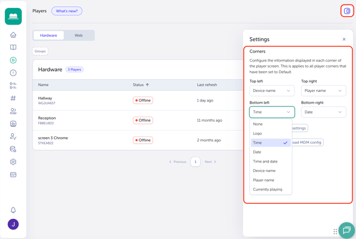Open the billing card icon in sidebar
Viewport: 356px width, 239px height.
tap(13, 175)
